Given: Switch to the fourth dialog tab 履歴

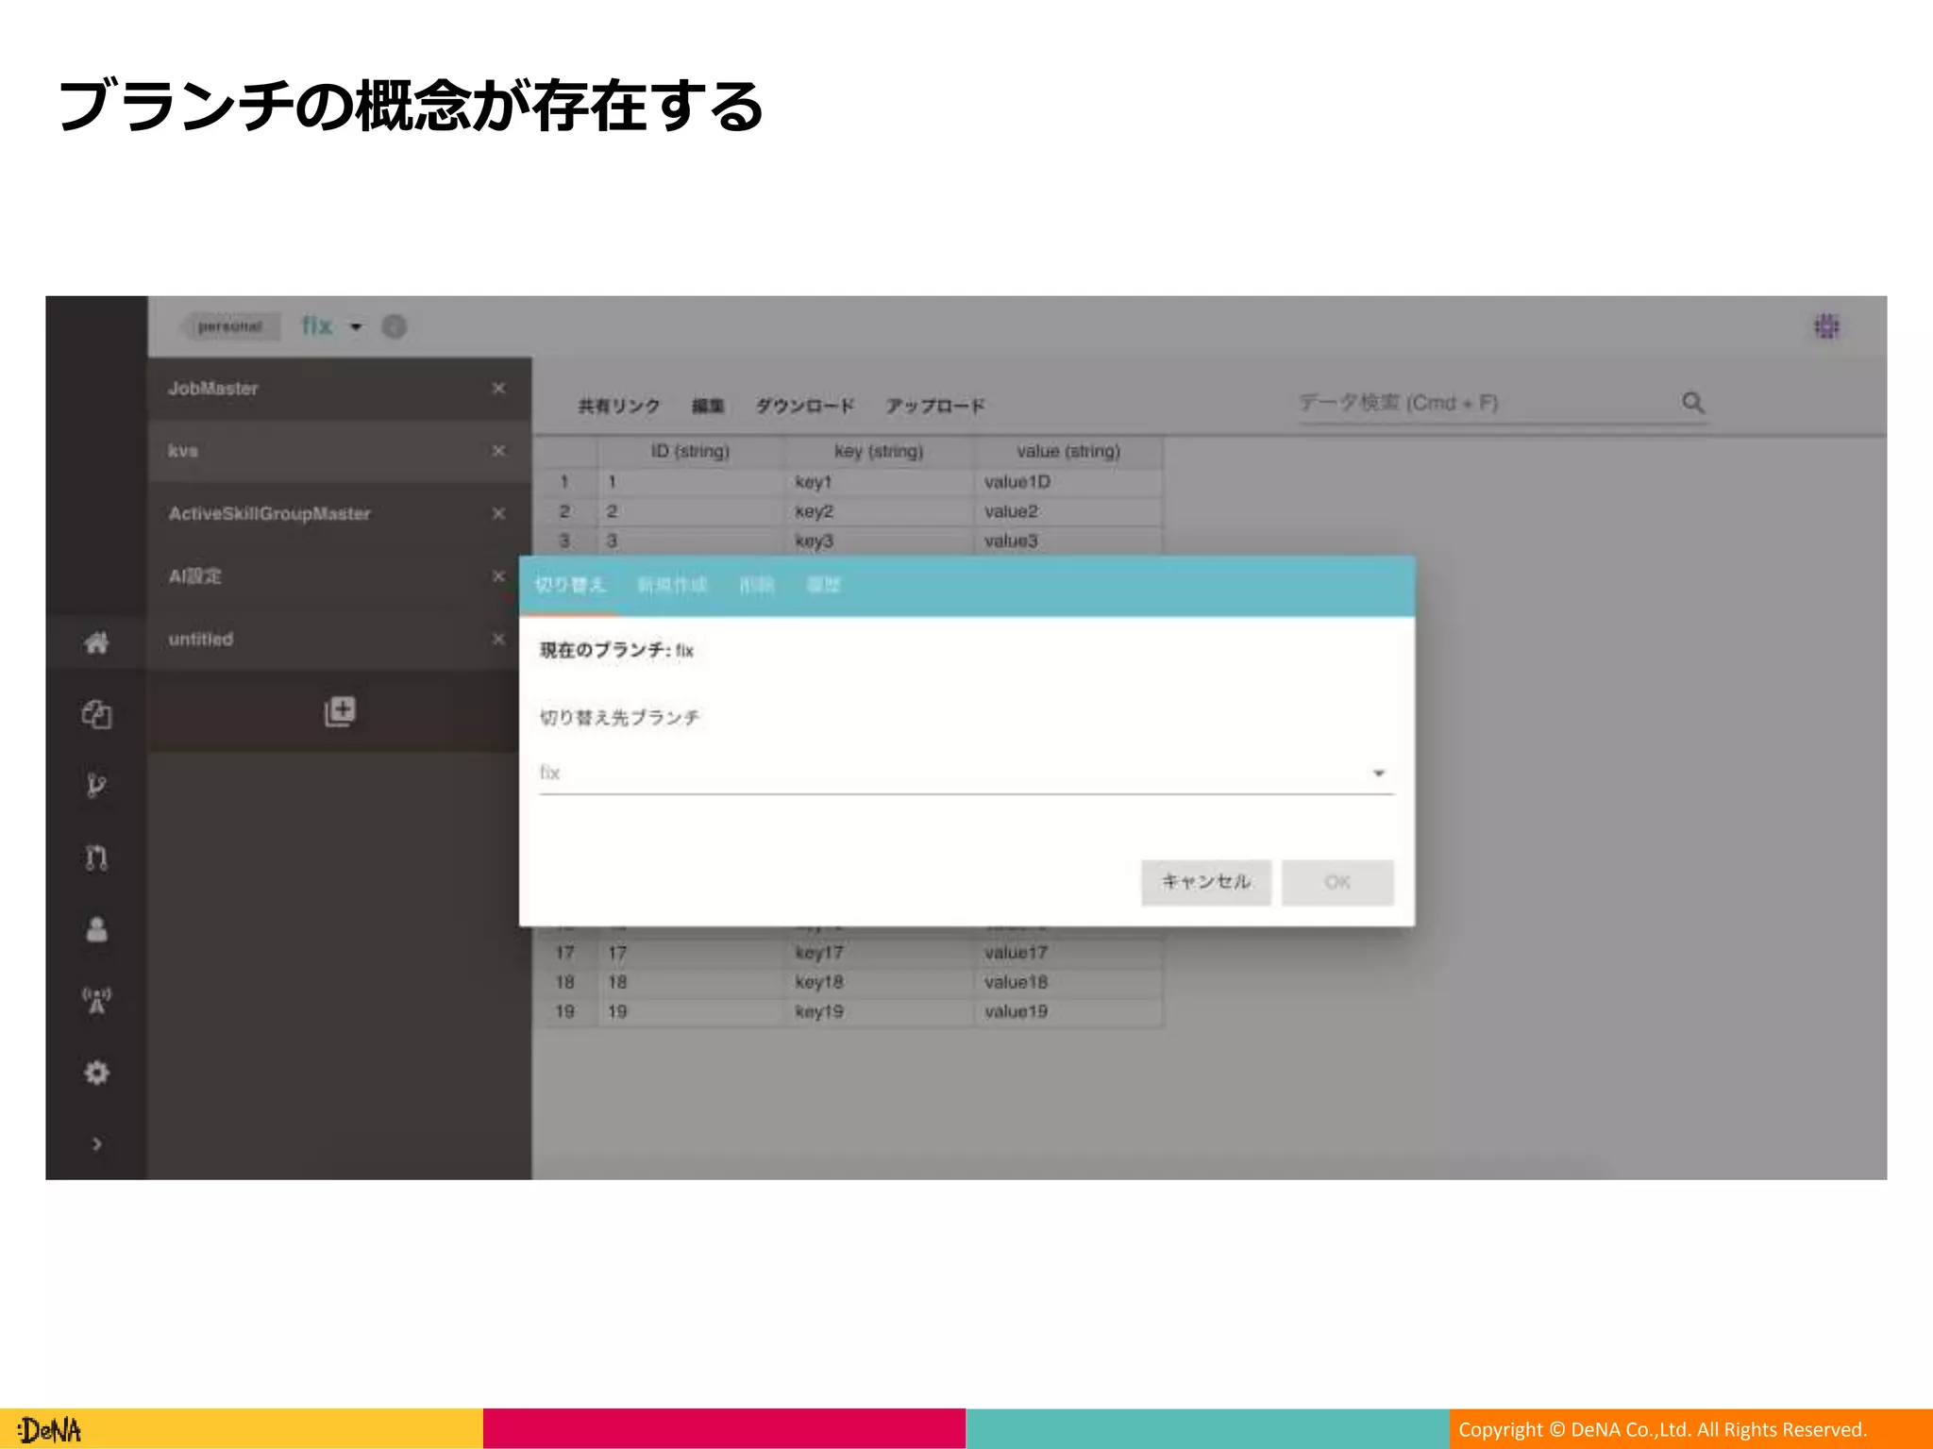Looking at the screenshot, I should 823,585.
